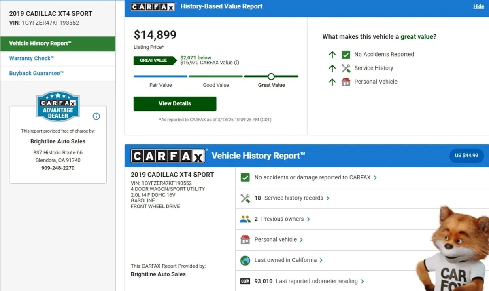Open the Vehicle History Report tab

(58, 43)
